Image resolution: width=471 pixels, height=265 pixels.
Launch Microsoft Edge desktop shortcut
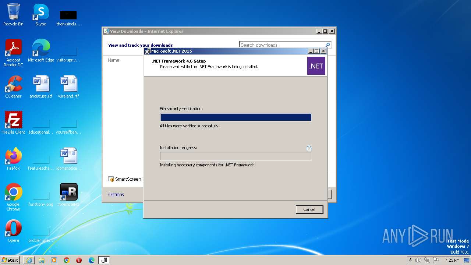tap(41, 50)
